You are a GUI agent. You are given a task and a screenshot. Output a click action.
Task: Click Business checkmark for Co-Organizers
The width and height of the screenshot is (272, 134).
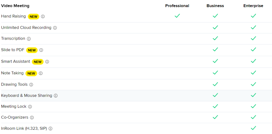coord(215,117)
